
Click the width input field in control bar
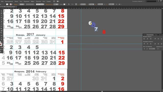pyautogui.click(x=100, y=4)
